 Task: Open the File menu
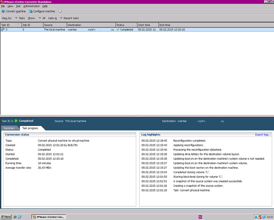3,6
